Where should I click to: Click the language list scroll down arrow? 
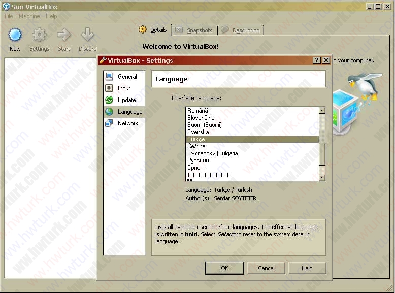[x=322, y=178]
